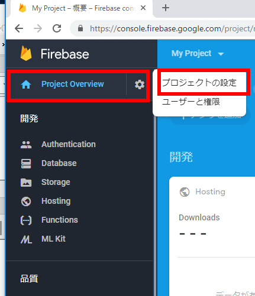
Task: Open Functions in the sidebar
Action: pyautogui.click(x=60, y=220)
